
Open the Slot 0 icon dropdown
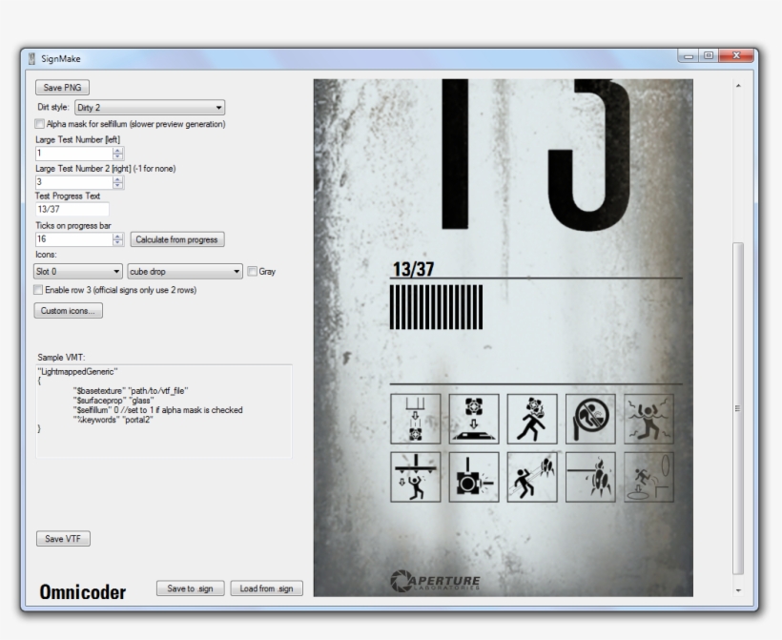pos(78,272)
